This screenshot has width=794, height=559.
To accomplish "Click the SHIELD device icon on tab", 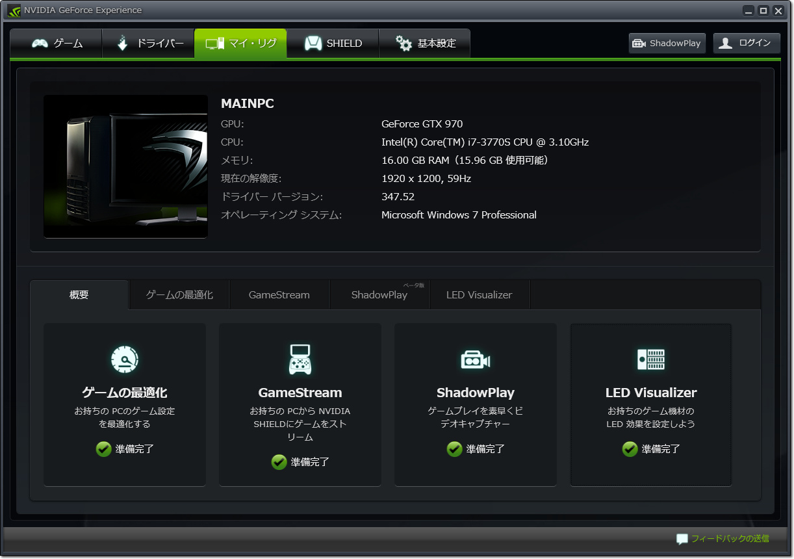I will (x=314, y=44).
